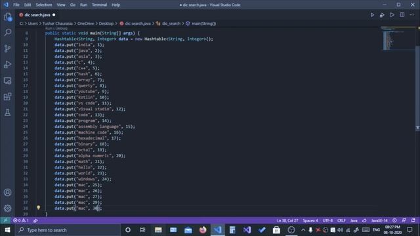Click the feedback icon in status bar
Viewport: 420px width, 236px height.
click(x=404, y=220)
